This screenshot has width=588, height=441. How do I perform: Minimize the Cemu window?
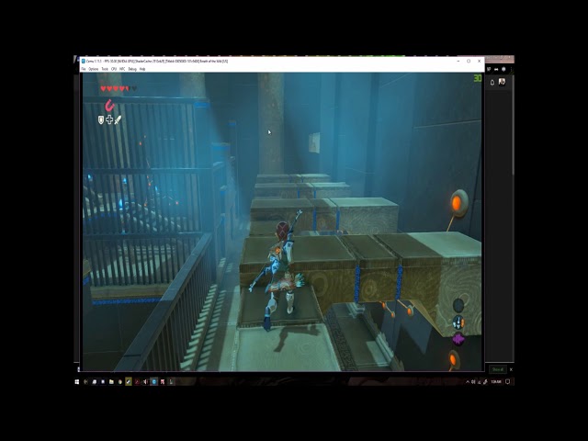click(458, 62)
